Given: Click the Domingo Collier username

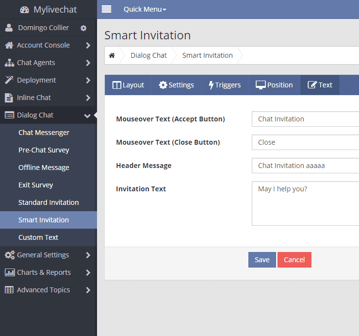Looking at the screenshot, I should [x=44, y=28].
